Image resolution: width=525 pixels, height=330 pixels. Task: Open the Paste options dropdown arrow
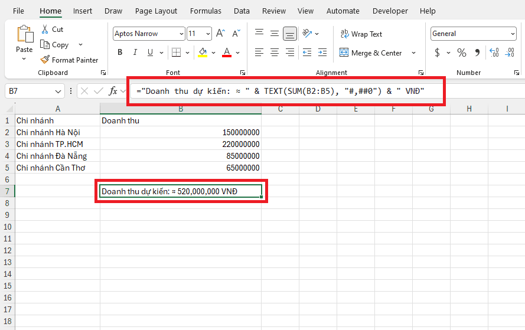(24, 59)
